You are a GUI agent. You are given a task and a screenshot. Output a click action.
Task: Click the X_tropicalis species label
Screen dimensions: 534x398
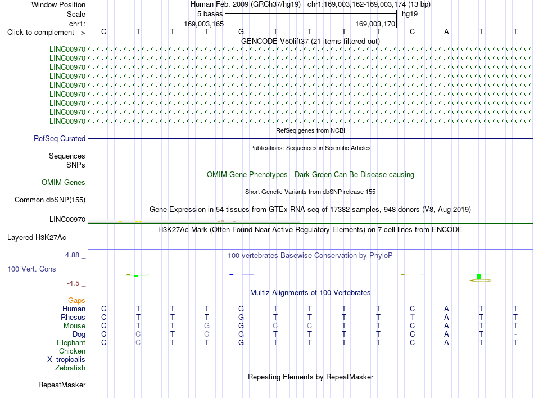(x=66, y=360)
